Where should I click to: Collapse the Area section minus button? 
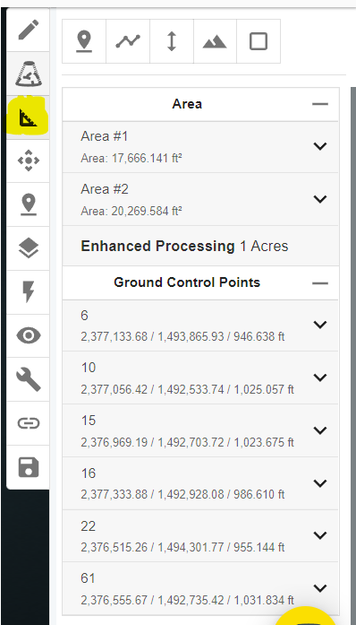[320, 104]
